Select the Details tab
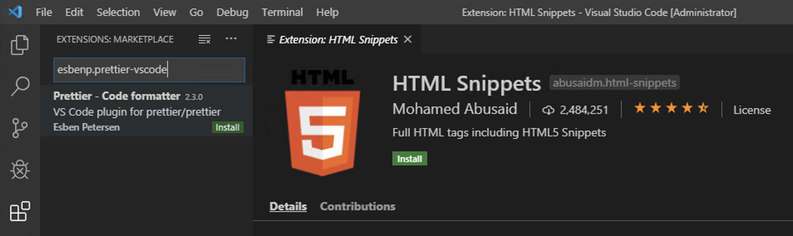 pos(288,206)
